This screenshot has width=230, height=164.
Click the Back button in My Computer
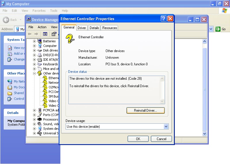point(10,20)
